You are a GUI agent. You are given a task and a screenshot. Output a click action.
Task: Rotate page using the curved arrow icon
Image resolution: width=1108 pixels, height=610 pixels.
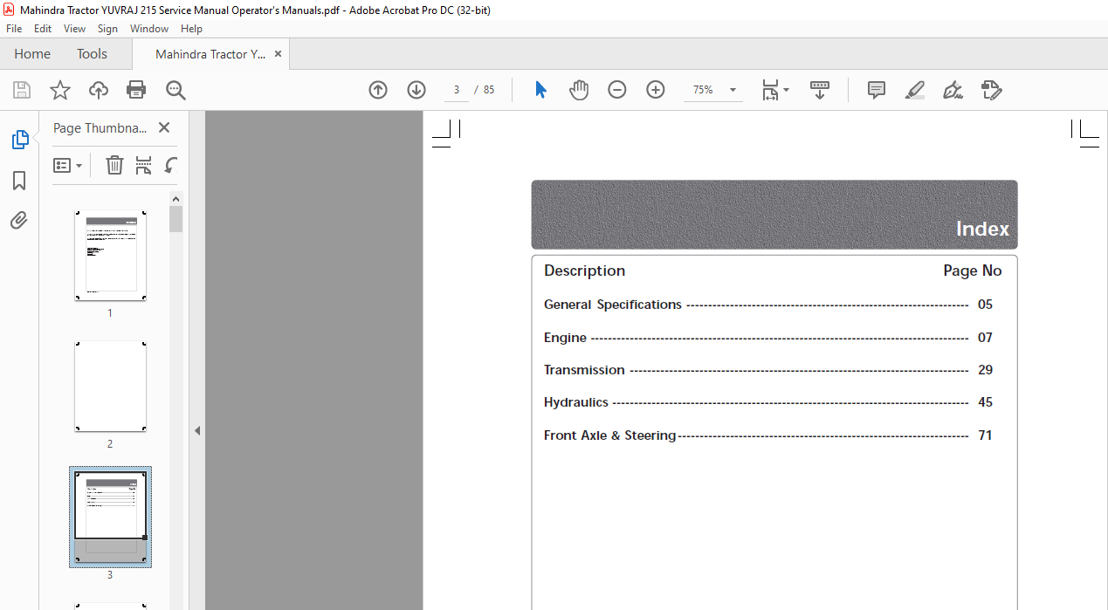[x=171, y=165]
